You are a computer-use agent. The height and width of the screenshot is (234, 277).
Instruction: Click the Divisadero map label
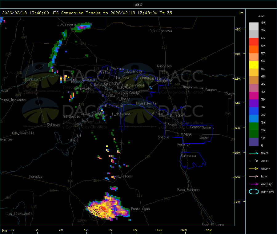[x=66, y=24]
